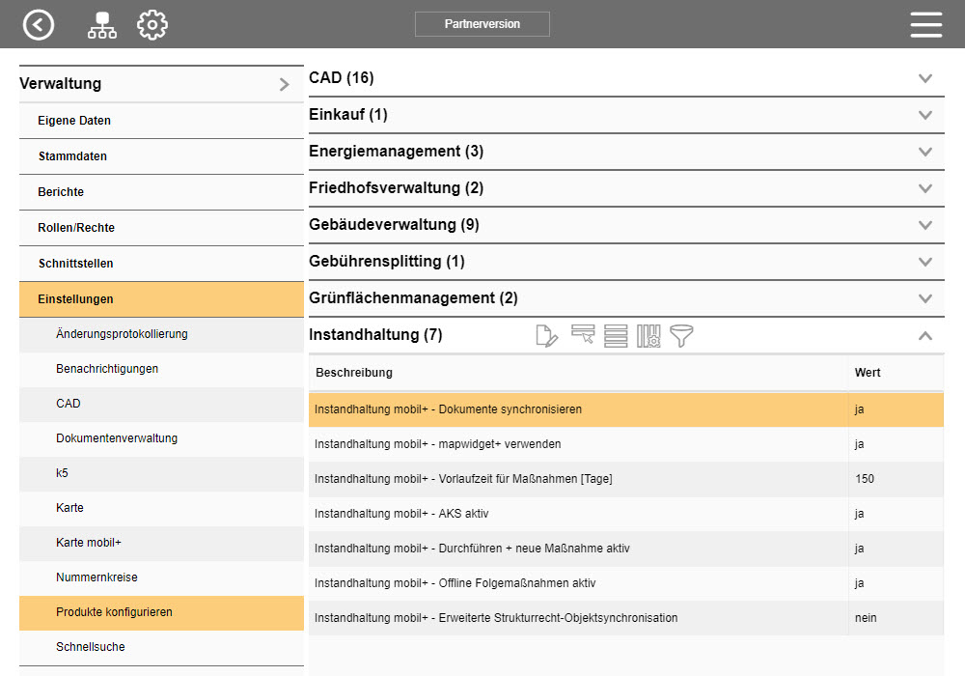The height and width of the screenshot is (676, 965).
Task: Click the back arrow icon in the header
Action: pos(39,24)
